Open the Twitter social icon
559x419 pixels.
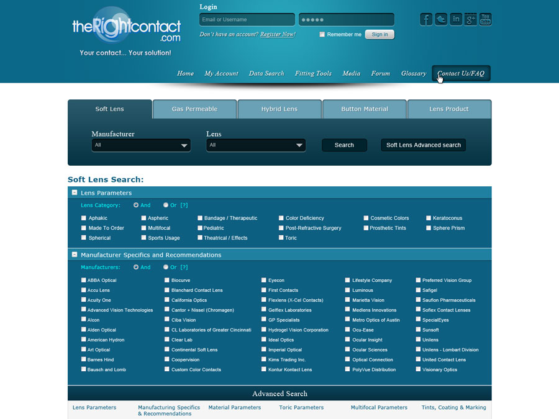(x=441, y=19)
